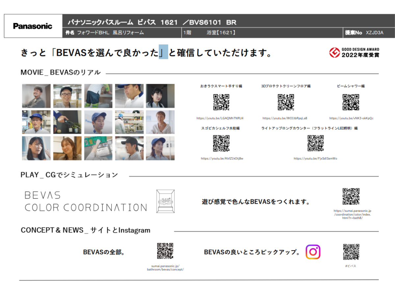The image size is (395, 296).
Task: Click the highlighted closing bracket in headline
Action: tap(163, 52)
